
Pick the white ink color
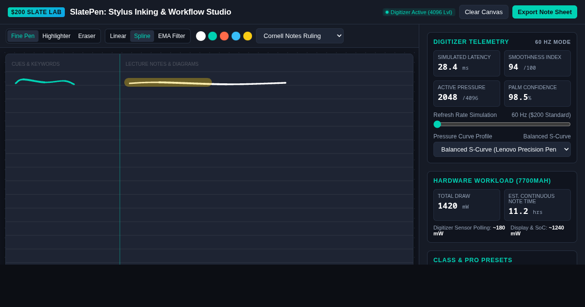[x=201, y=36]
